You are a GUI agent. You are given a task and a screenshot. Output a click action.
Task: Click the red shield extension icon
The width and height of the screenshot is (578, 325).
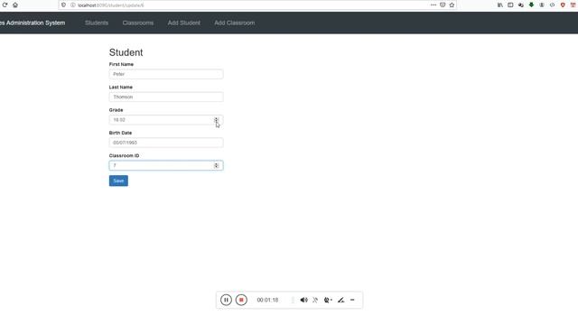[x=563, y=5]
